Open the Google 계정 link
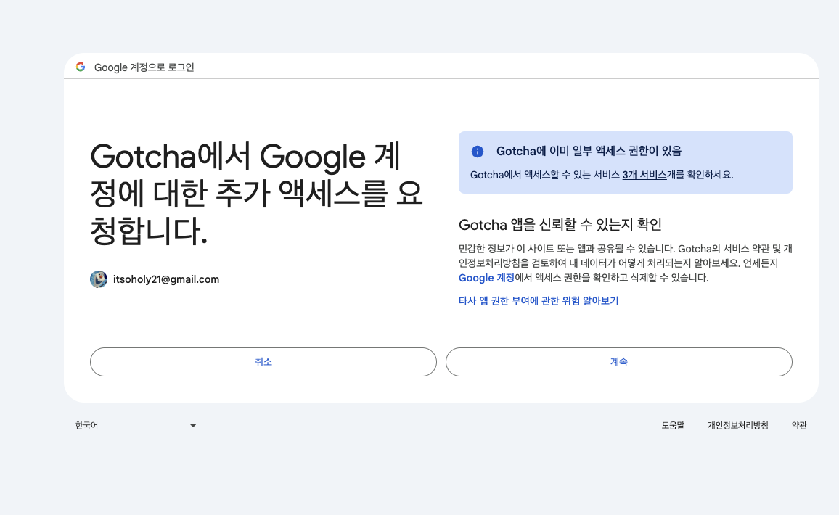This screenshot has width=839, height=515. [486, 278]
